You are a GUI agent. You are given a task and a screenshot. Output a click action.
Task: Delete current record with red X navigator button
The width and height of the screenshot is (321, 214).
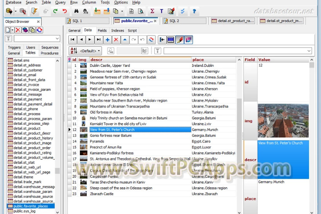[116, 40]
